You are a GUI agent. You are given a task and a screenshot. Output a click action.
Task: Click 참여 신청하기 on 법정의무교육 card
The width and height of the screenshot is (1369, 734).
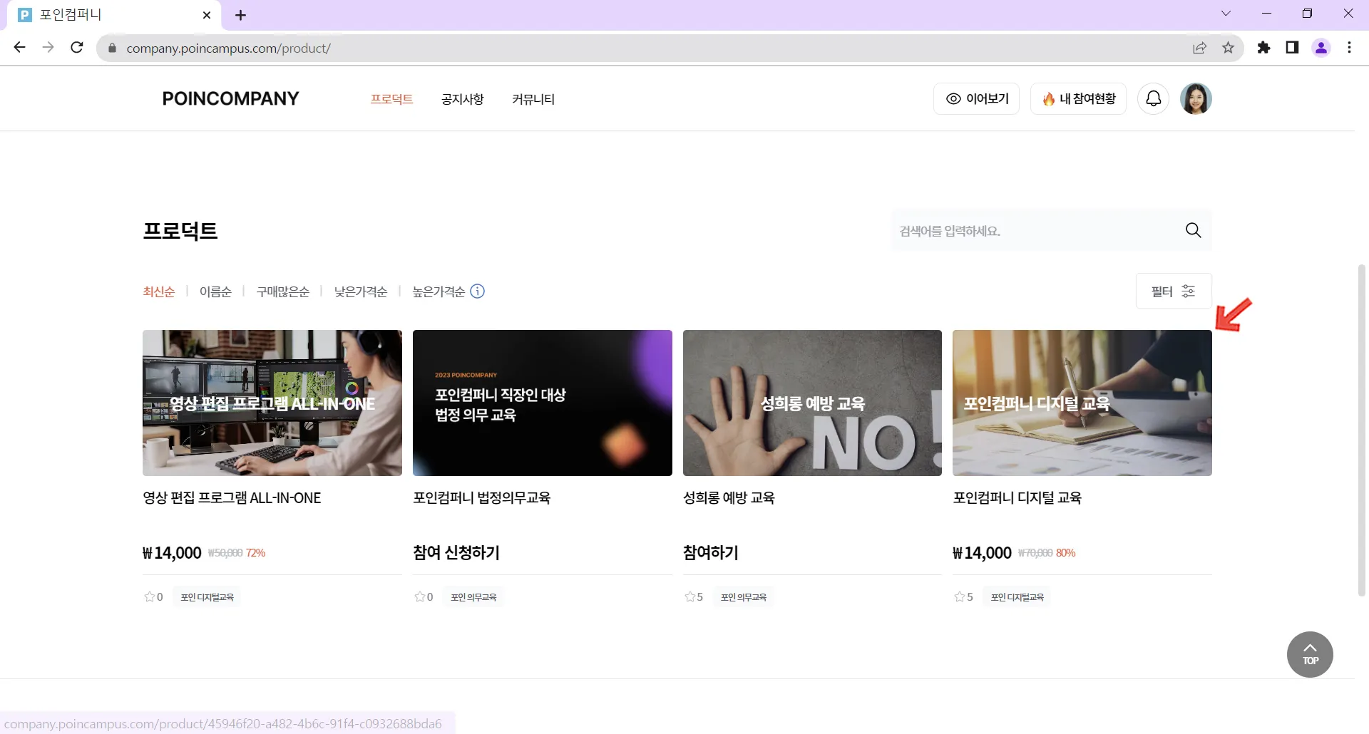456,552
